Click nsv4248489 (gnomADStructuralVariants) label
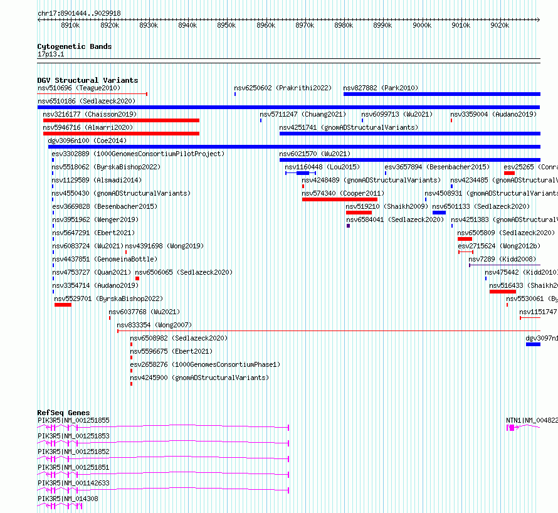This screenshot has height=513, width=558. (x=371, y=180)
